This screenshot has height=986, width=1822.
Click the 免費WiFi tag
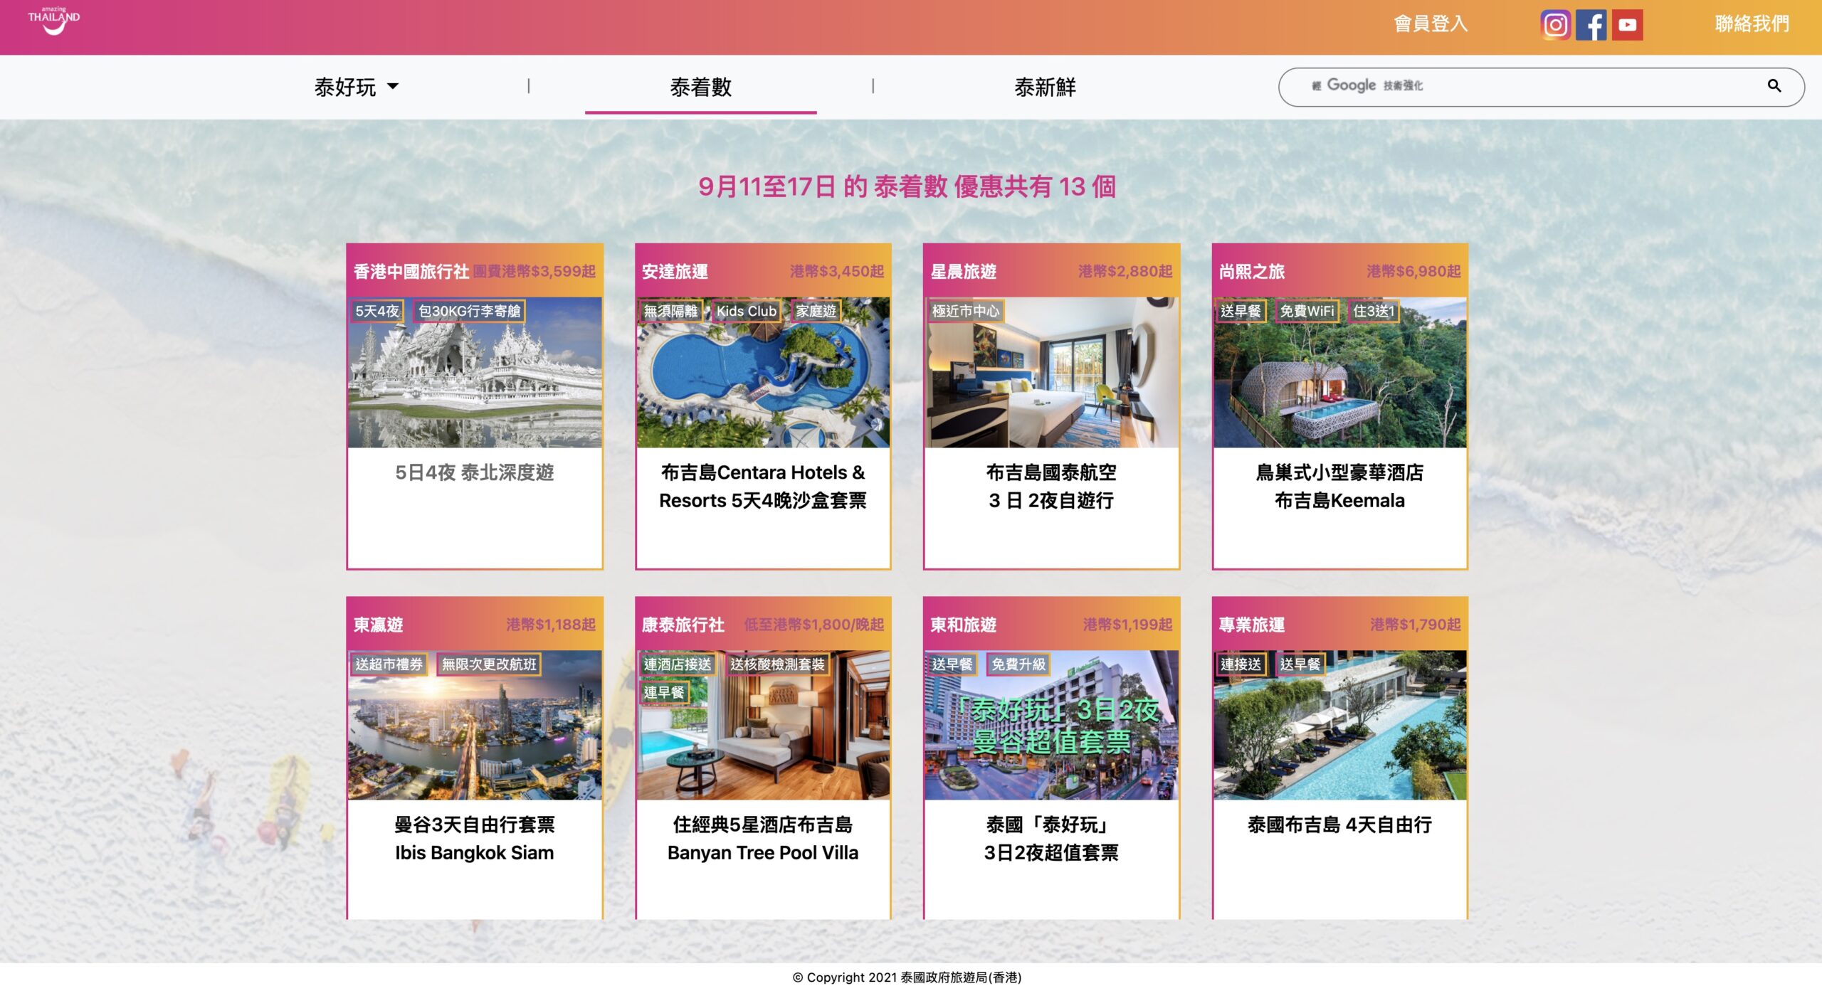tap(1307, 312)
